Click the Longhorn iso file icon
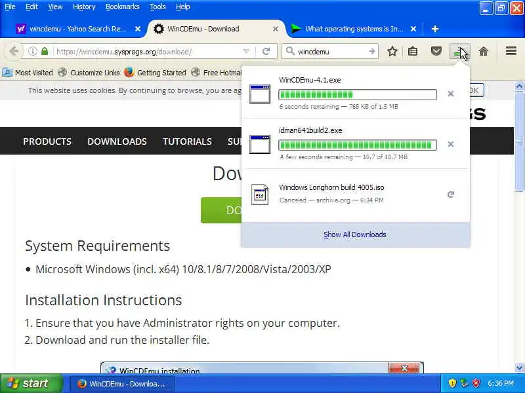Viewport: 525px width, 393px height. [260, 194]
